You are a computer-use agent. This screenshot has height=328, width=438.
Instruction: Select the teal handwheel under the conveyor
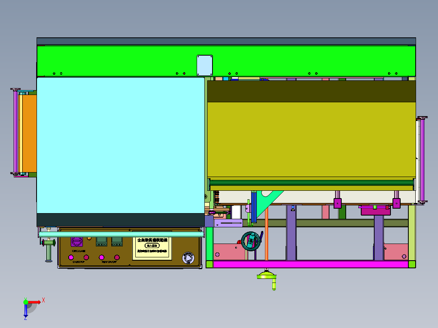251,242
